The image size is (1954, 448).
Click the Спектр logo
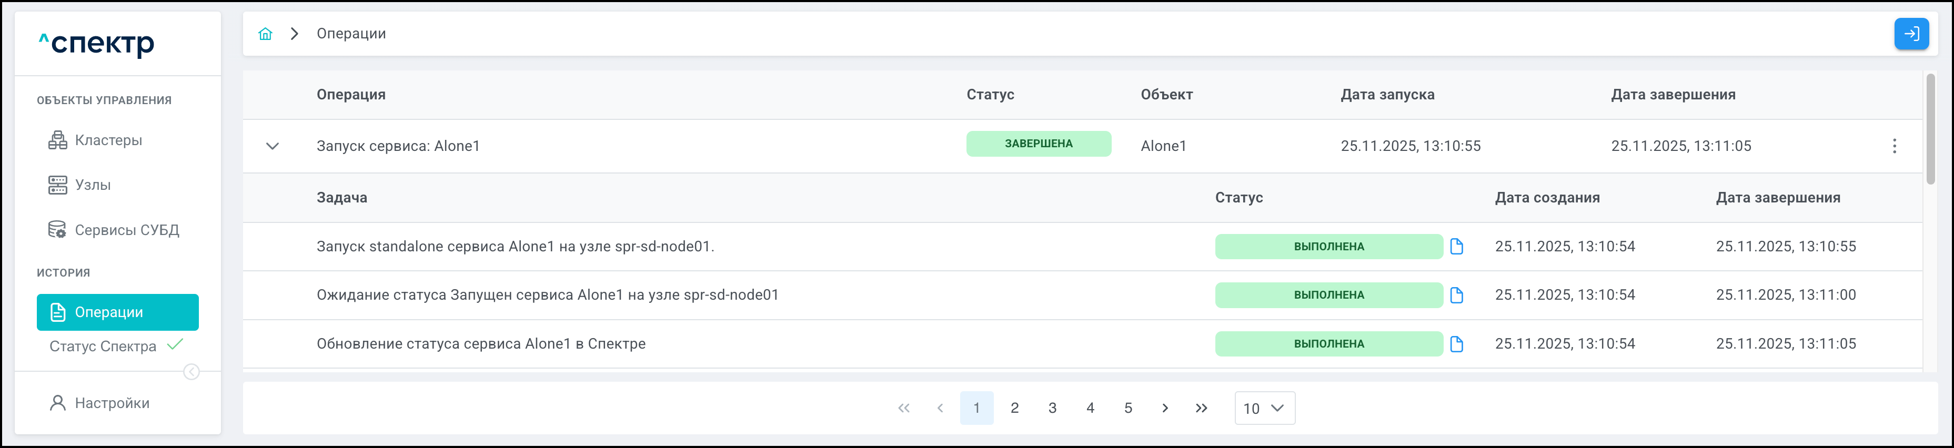tap(96, 43)
